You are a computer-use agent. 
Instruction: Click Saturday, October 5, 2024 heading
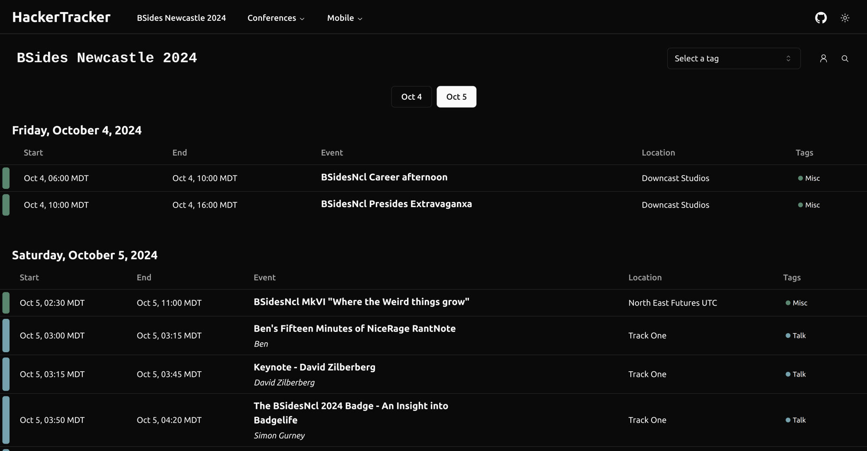point(85,255)
